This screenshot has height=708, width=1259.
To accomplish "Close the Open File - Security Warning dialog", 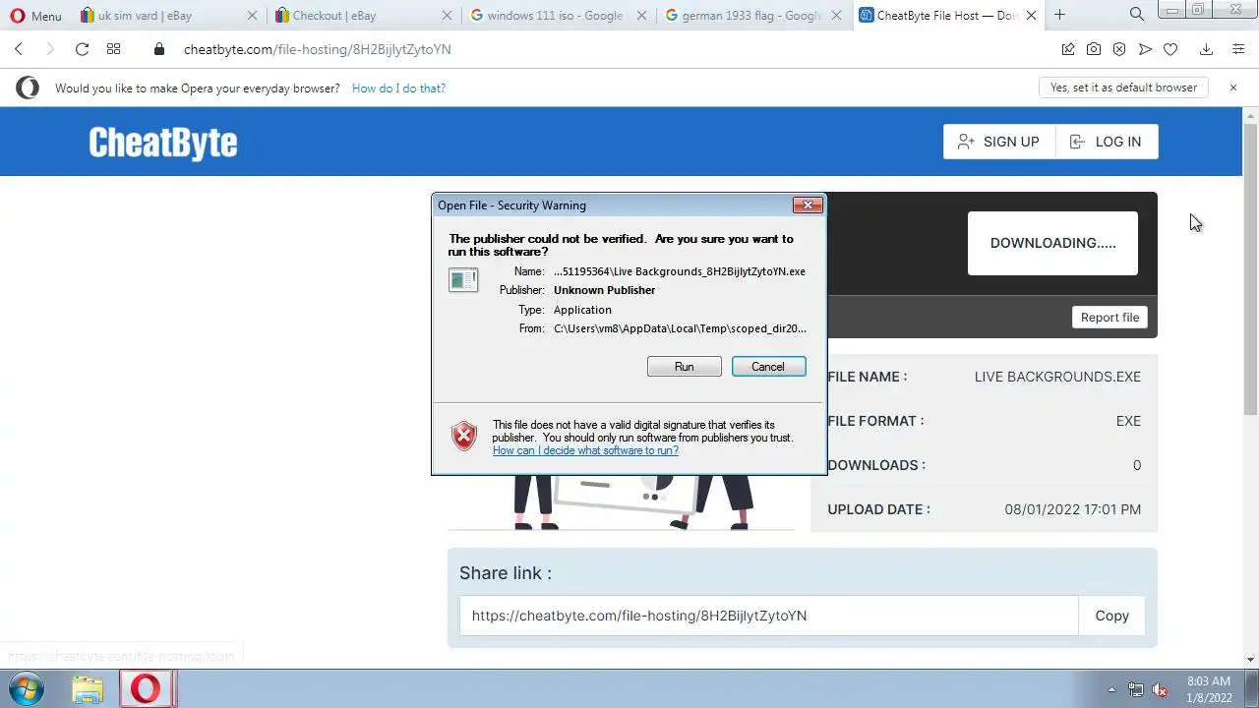I will pyautogui.click(x=808, y=205).
